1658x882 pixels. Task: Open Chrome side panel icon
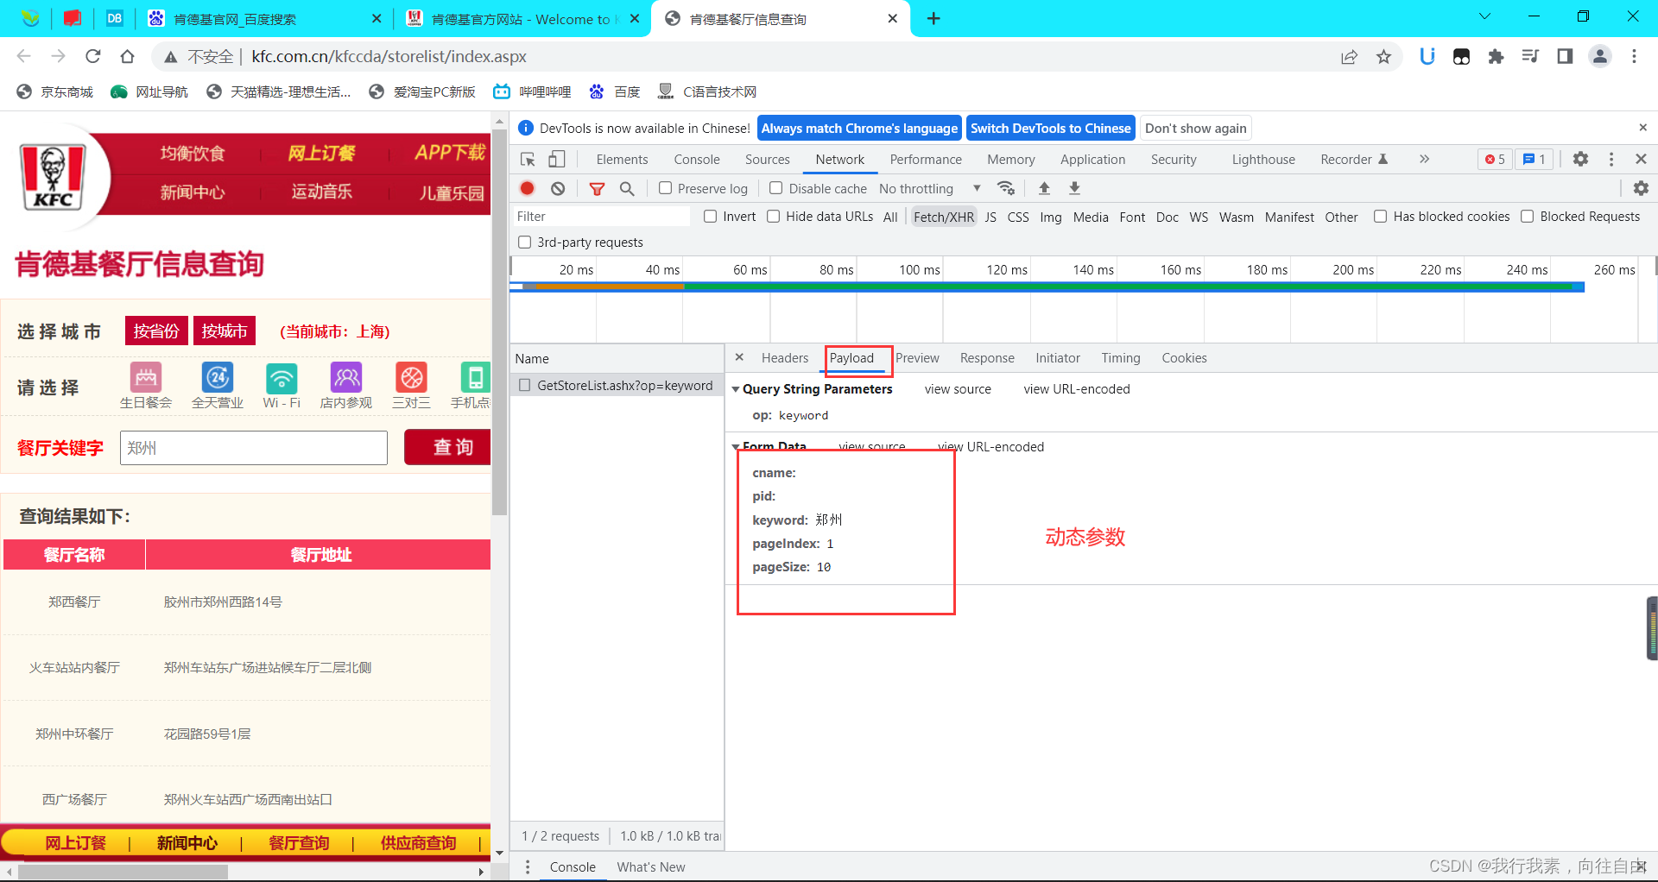1565,57
